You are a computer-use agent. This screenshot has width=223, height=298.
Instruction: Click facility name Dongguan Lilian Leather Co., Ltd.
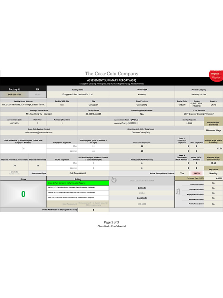tap(78, 95)
